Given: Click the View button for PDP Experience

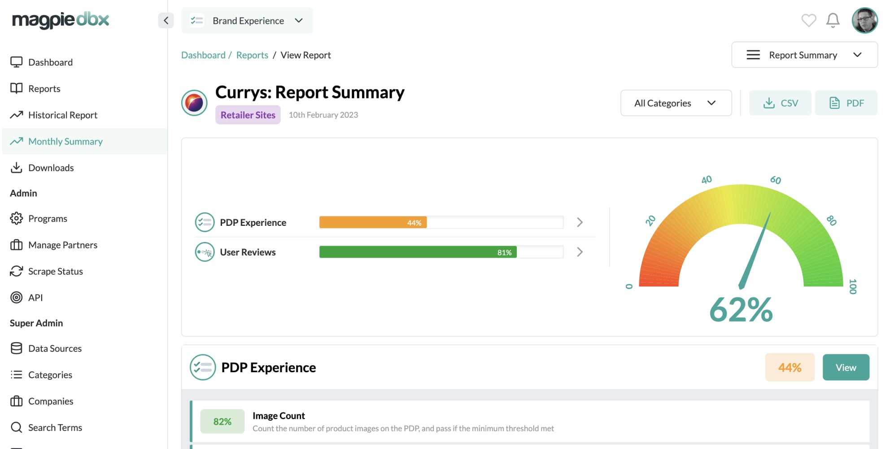Looking at the screenshot, I should point(846,367).
